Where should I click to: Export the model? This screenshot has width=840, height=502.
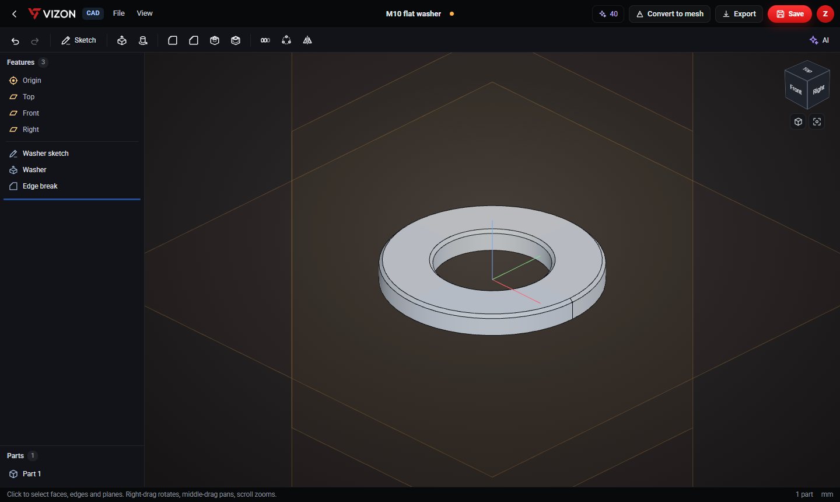739,14
